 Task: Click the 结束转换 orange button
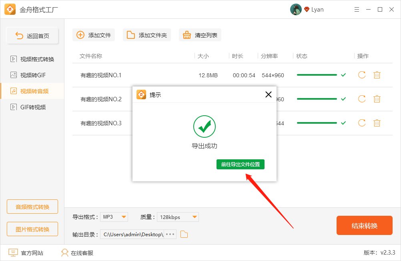pos(364,225)
